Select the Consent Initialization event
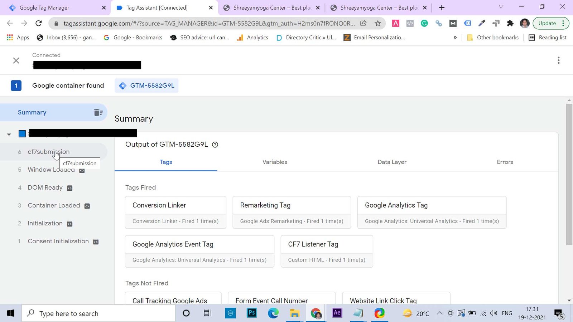573x322 pixels. pos(58,241)
